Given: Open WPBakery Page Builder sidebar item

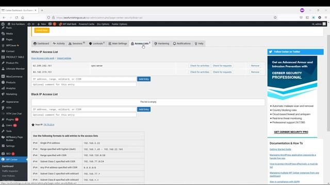Looking at the screenshot, I should 14,138.
